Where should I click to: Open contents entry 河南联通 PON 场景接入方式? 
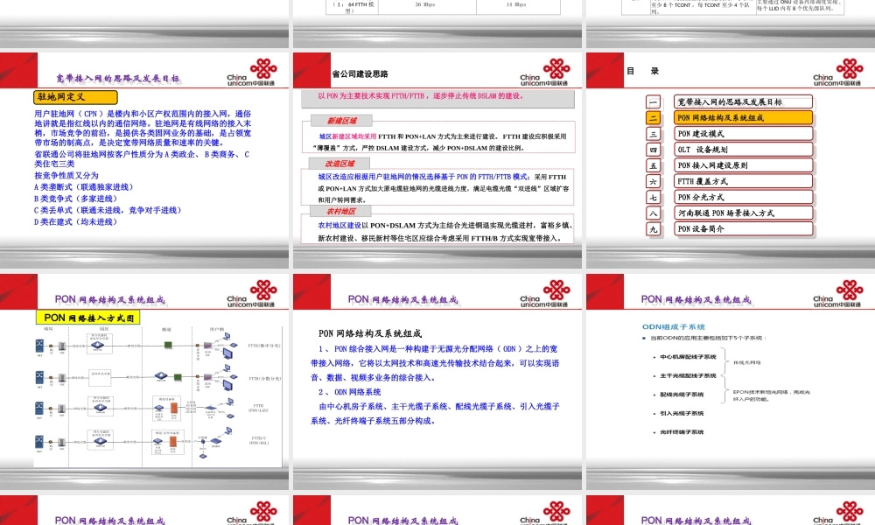tap(742, 213)
